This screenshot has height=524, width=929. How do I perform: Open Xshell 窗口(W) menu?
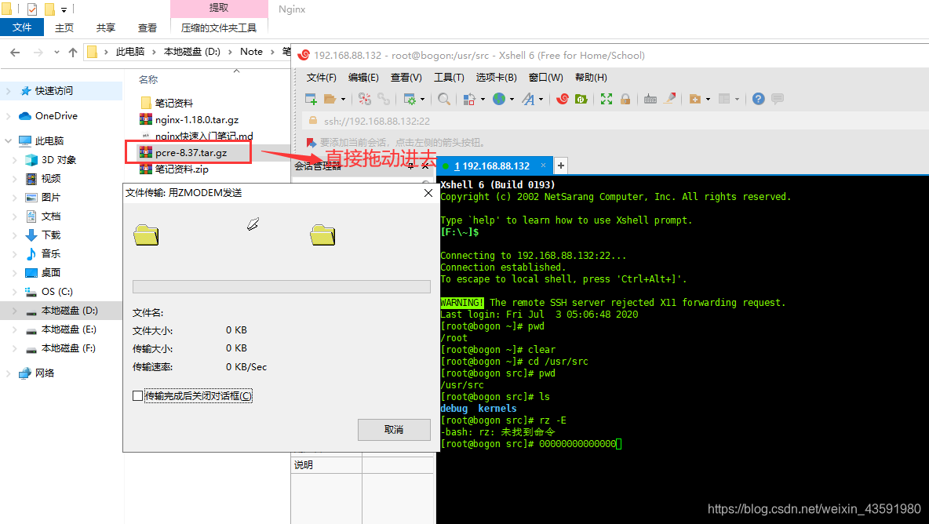(545, 78)
